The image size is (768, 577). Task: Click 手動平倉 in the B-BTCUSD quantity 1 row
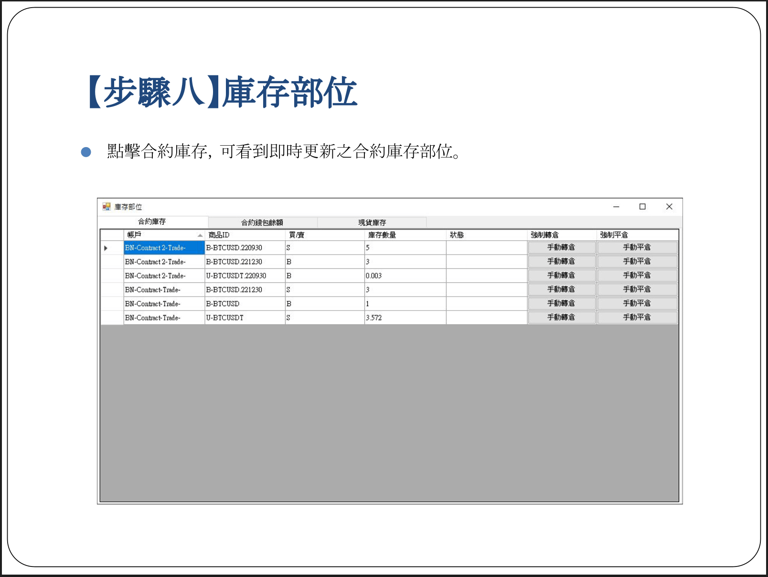637,303
